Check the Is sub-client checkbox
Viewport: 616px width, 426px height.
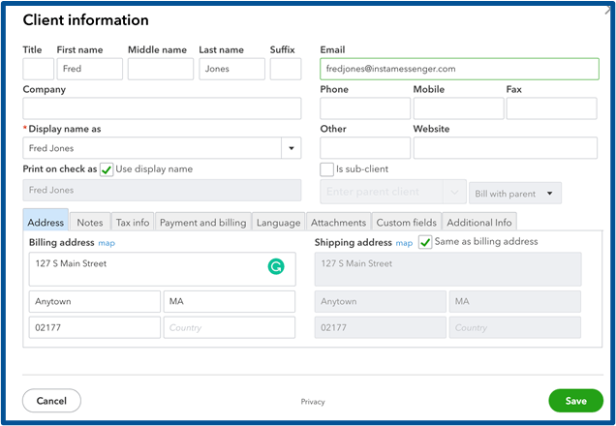326,169
